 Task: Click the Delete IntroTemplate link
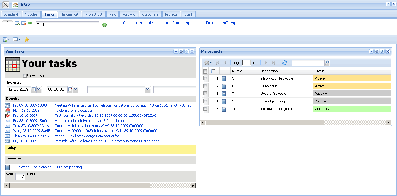tap(224, 23)
